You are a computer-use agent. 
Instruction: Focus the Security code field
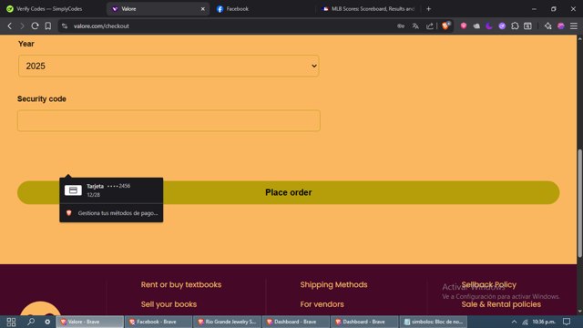point(169,120)
